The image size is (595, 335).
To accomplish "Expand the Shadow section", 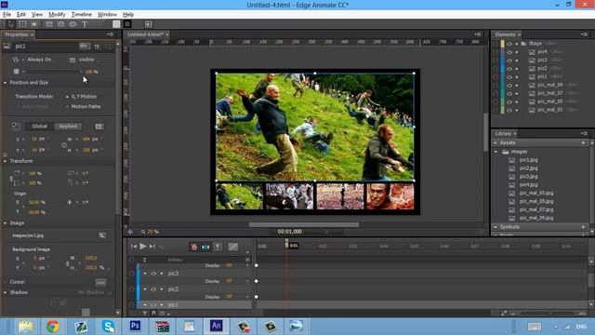I will (x=6, y=292).
